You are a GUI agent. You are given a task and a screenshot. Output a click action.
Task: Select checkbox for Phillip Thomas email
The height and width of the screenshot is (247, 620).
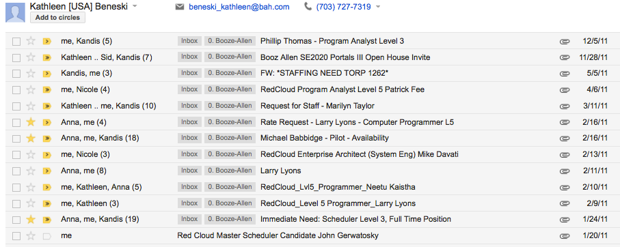pos(16,42)
